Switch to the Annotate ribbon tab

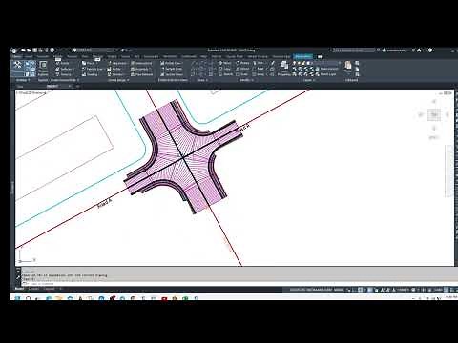coord(43,57)
